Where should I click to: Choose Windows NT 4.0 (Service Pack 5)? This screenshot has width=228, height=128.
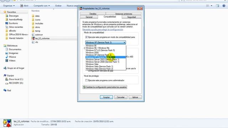click(105, 50)
